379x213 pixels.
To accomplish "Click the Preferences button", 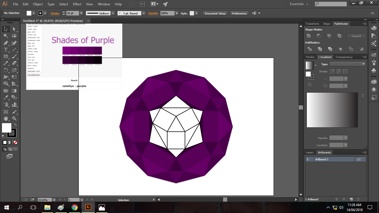I will click(239, 13).
